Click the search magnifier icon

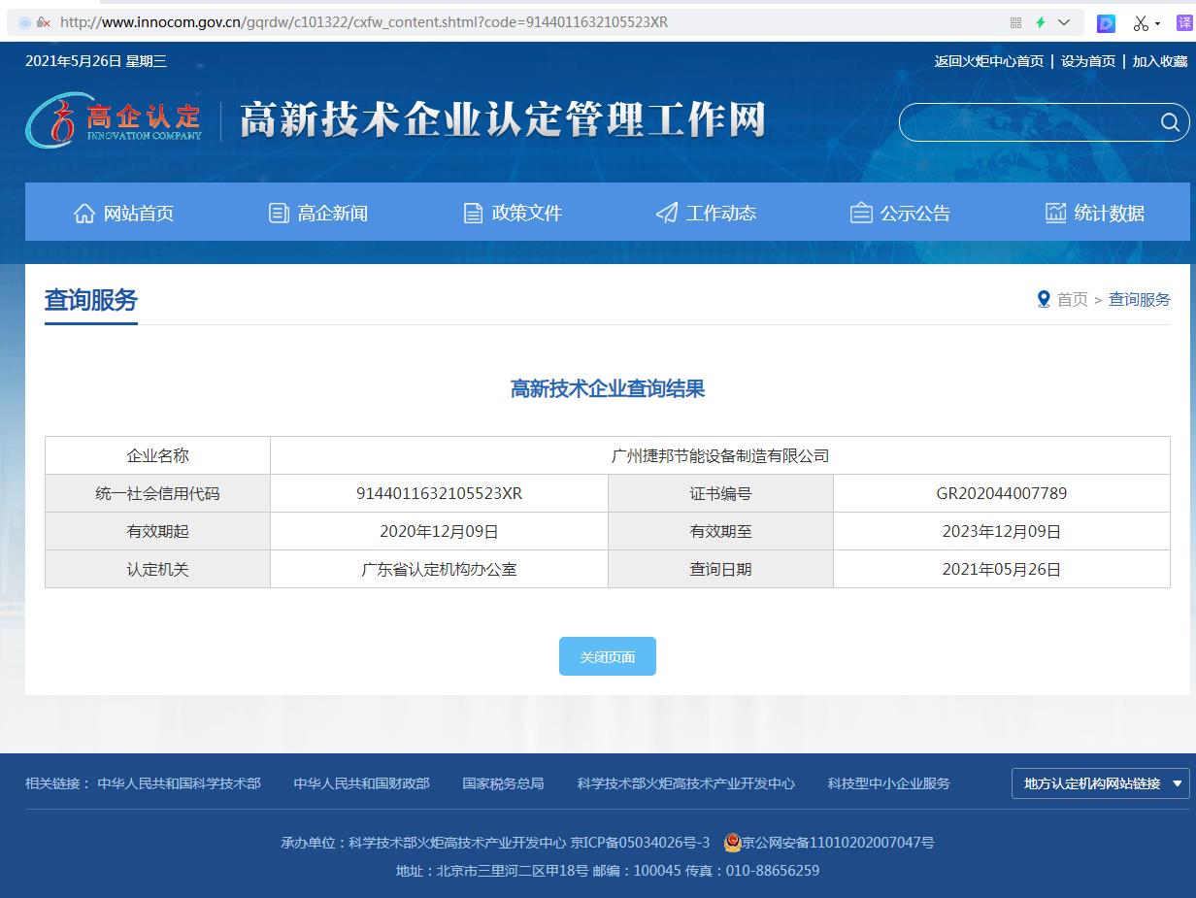pos(1170,123)
